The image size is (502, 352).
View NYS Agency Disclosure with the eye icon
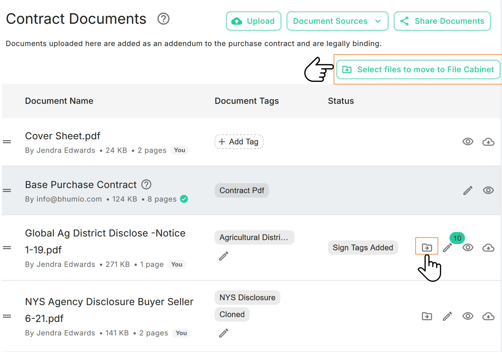click(x=468, y=316)
